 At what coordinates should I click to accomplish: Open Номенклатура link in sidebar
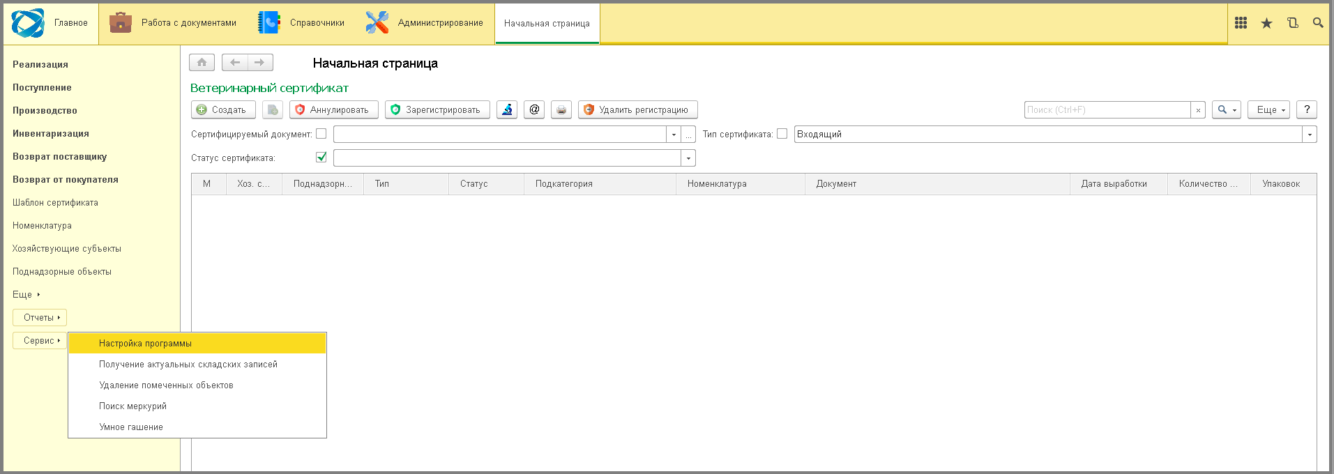pos(42,225)
